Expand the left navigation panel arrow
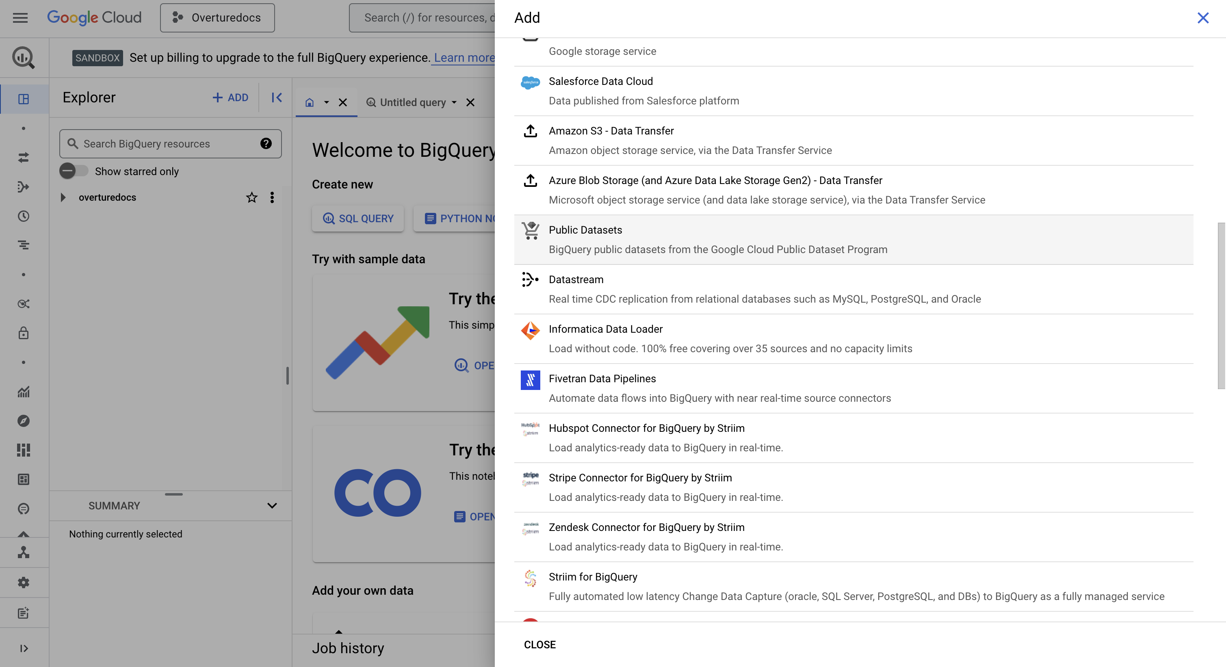The width and height of the screenshot is (1226, 667). (23, 648)
